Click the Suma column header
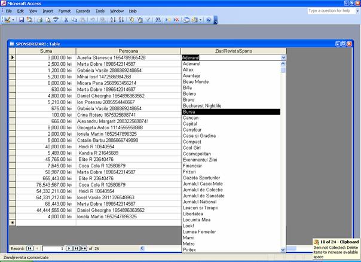This screenshot has width=361, height=262. [x=46, y=51]
